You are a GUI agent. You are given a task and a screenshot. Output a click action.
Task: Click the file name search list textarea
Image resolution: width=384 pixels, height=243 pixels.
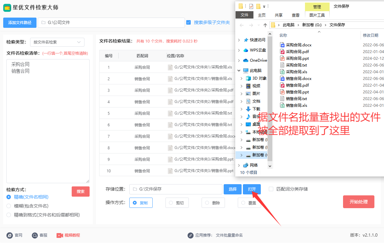[x=48, y=121]
